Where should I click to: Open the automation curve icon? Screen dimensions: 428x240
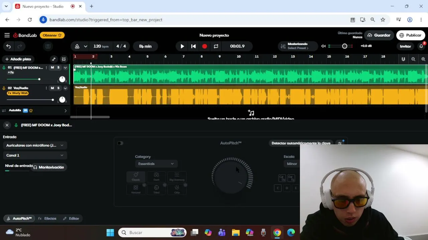tap(53, 59)
